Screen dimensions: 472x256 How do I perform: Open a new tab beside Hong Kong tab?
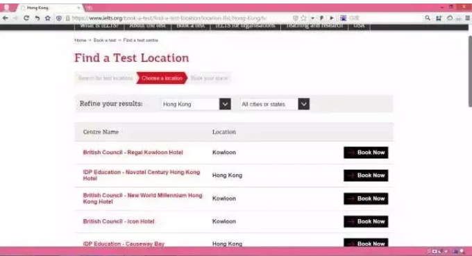(90, 8)
